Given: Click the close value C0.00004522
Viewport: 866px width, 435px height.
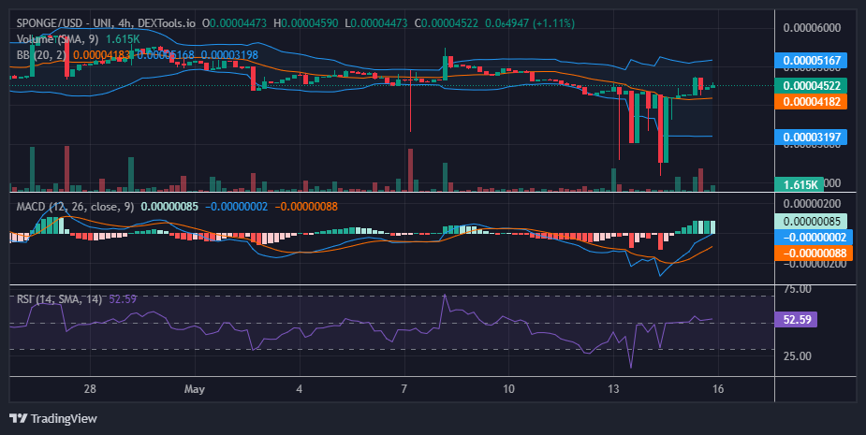Looking at the screenshot, I should pos(447,23).
